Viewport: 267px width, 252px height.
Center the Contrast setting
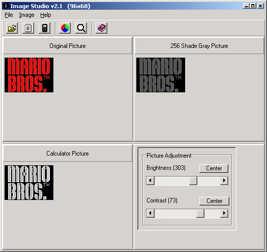(214, 201)
